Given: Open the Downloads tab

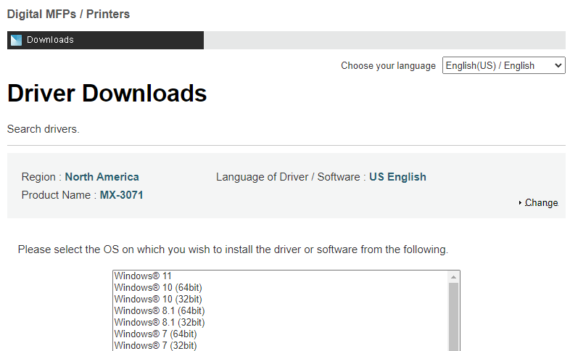Looking at the screenshot, I should coord(105,40).
